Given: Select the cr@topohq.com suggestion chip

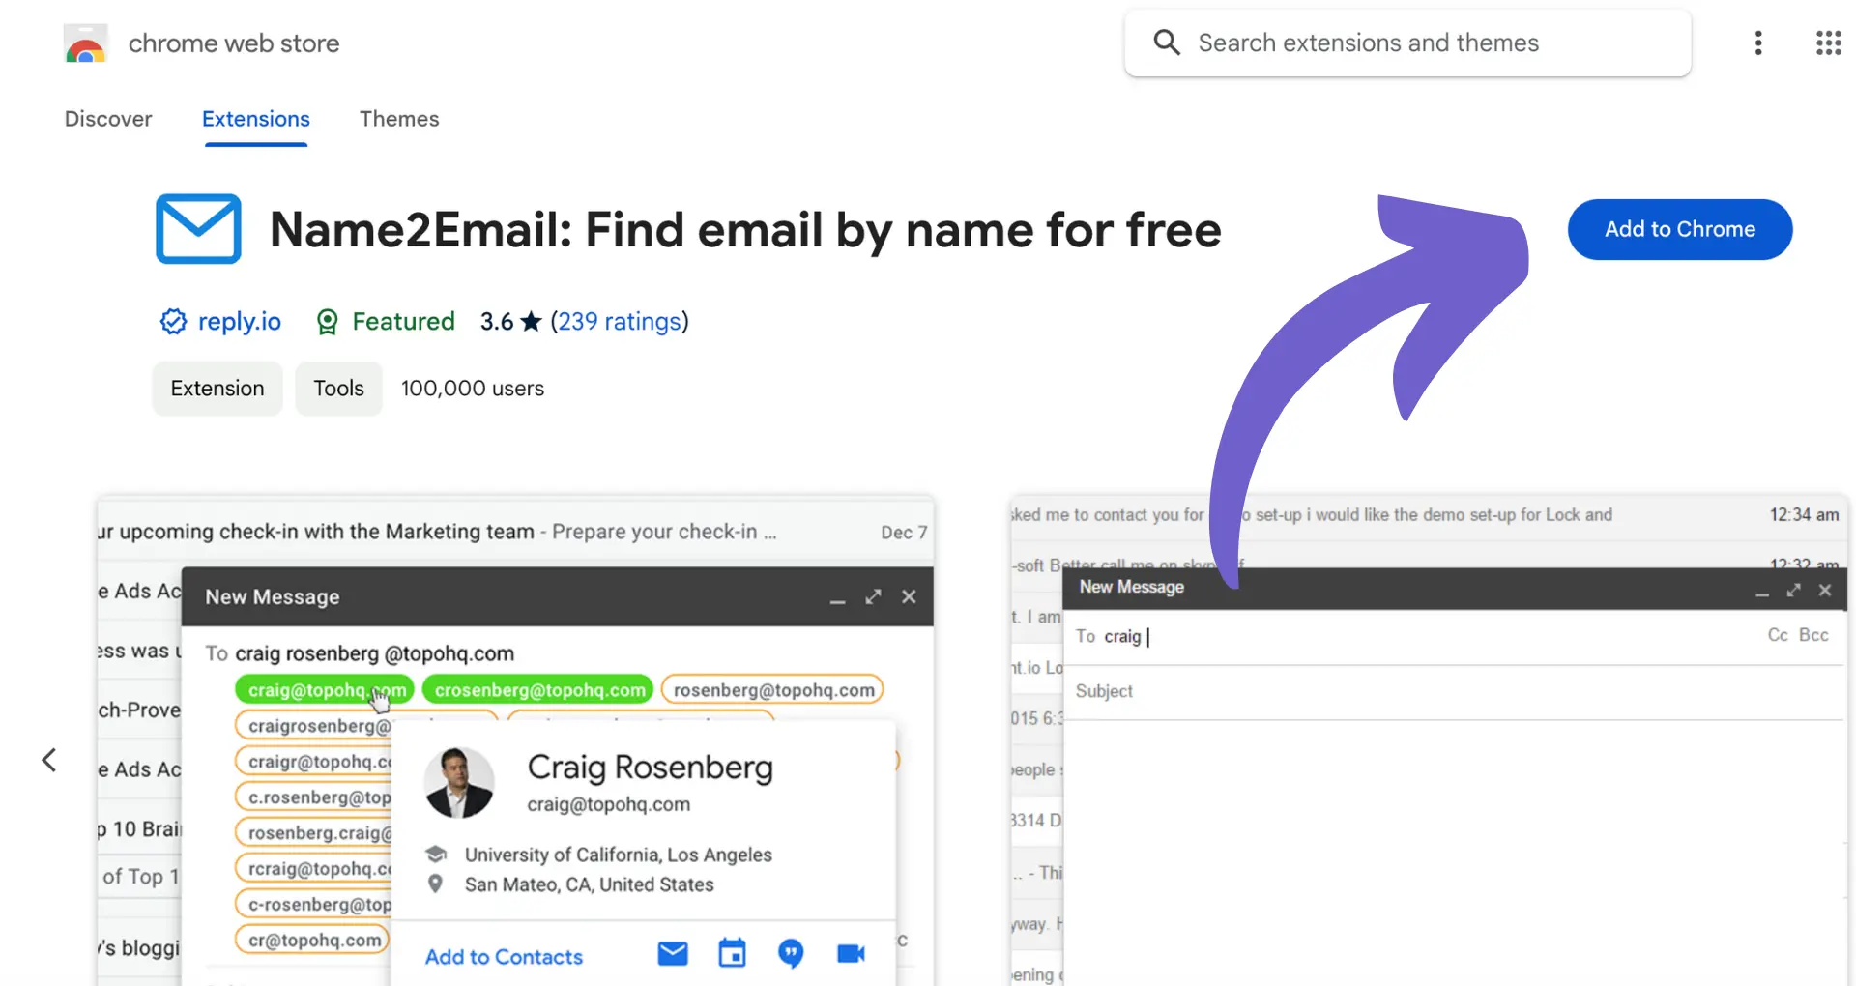Looking at the screenshot, I should pos(313,940).
